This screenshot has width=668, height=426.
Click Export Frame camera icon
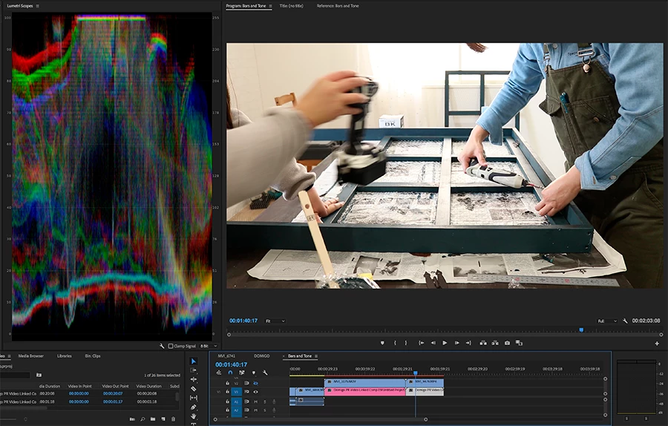point(507,343)
